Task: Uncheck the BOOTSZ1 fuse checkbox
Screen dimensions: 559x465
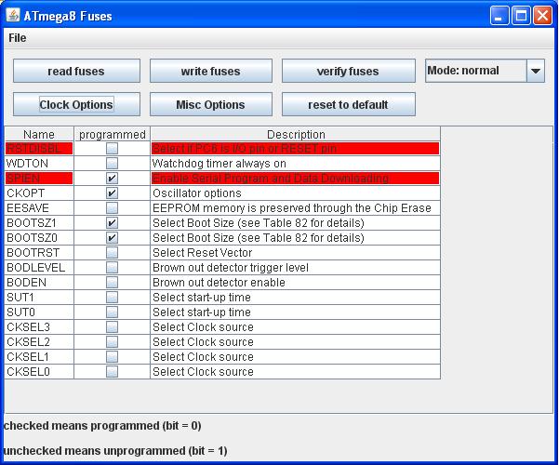Action: coord(112,223)
